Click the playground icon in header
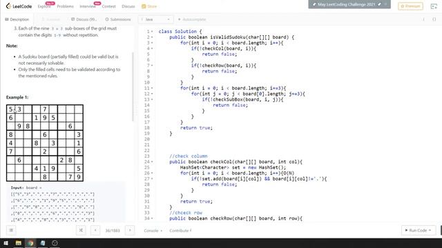Image resolution: width=442 pixels, height=248 pixels. pyautogui.click(x=434, y=6)
